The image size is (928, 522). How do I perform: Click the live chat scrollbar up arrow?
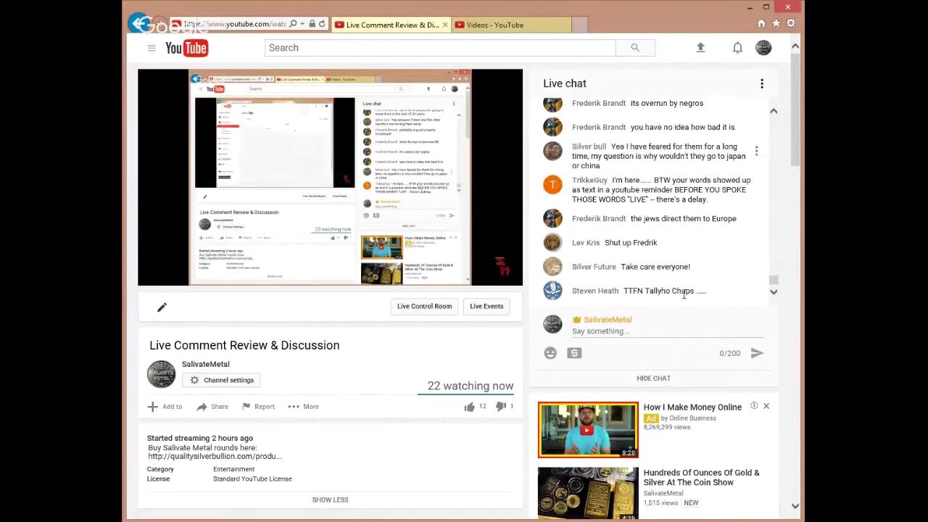tap(774, 111)
